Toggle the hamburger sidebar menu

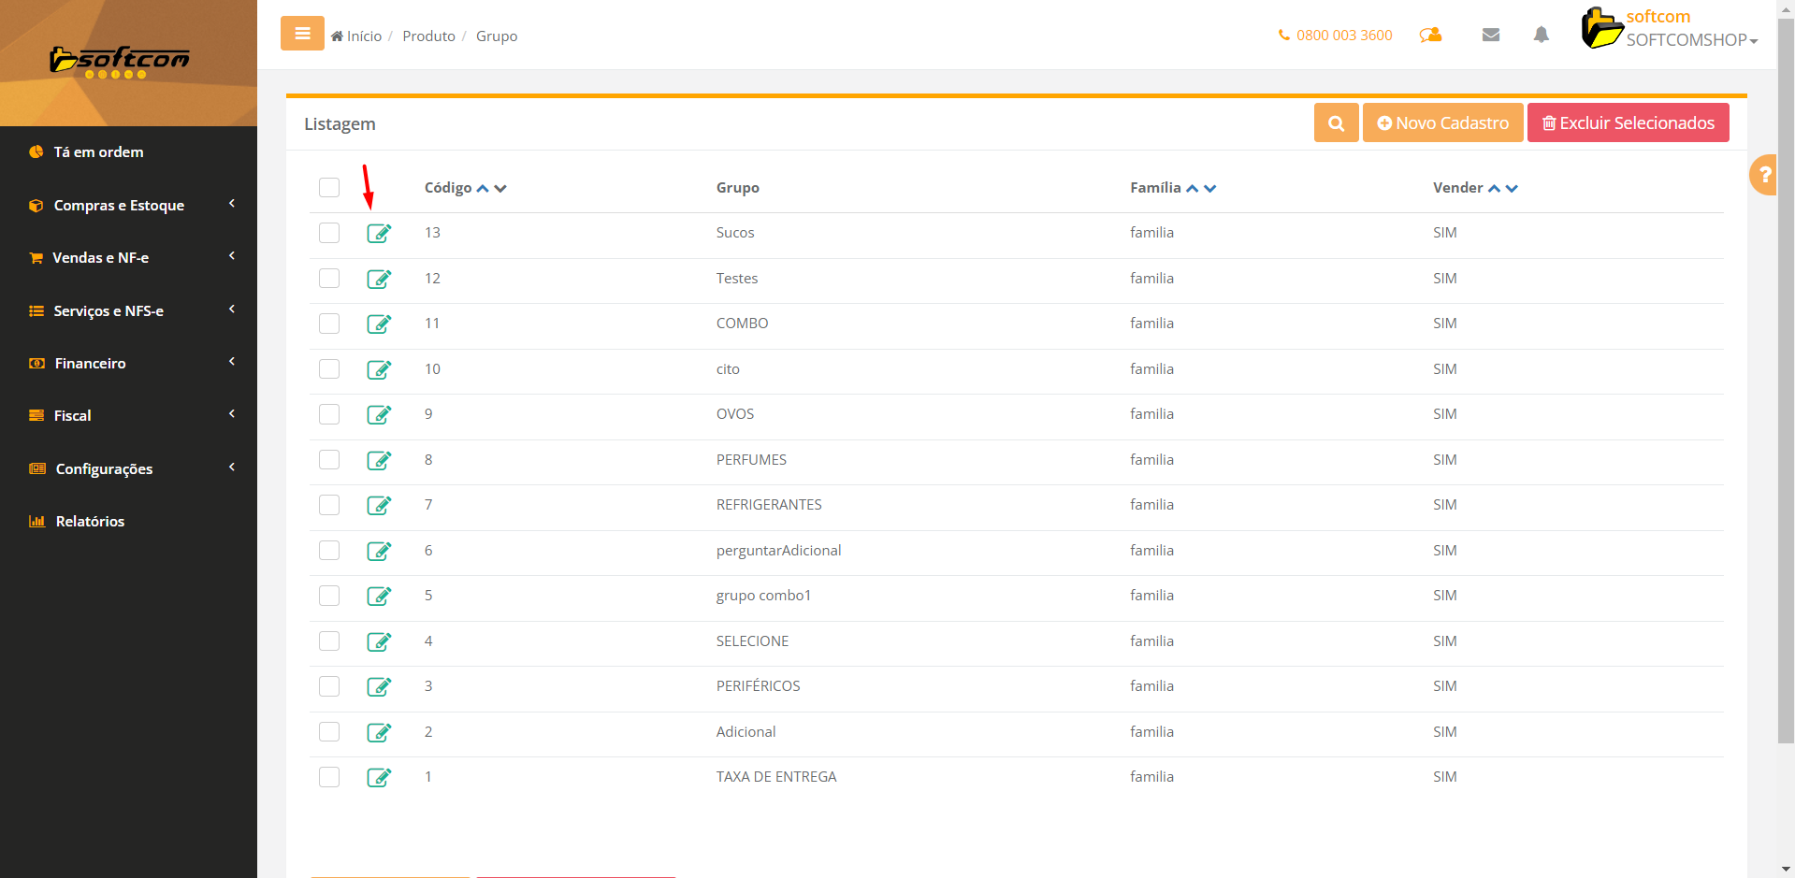point(302,34)
